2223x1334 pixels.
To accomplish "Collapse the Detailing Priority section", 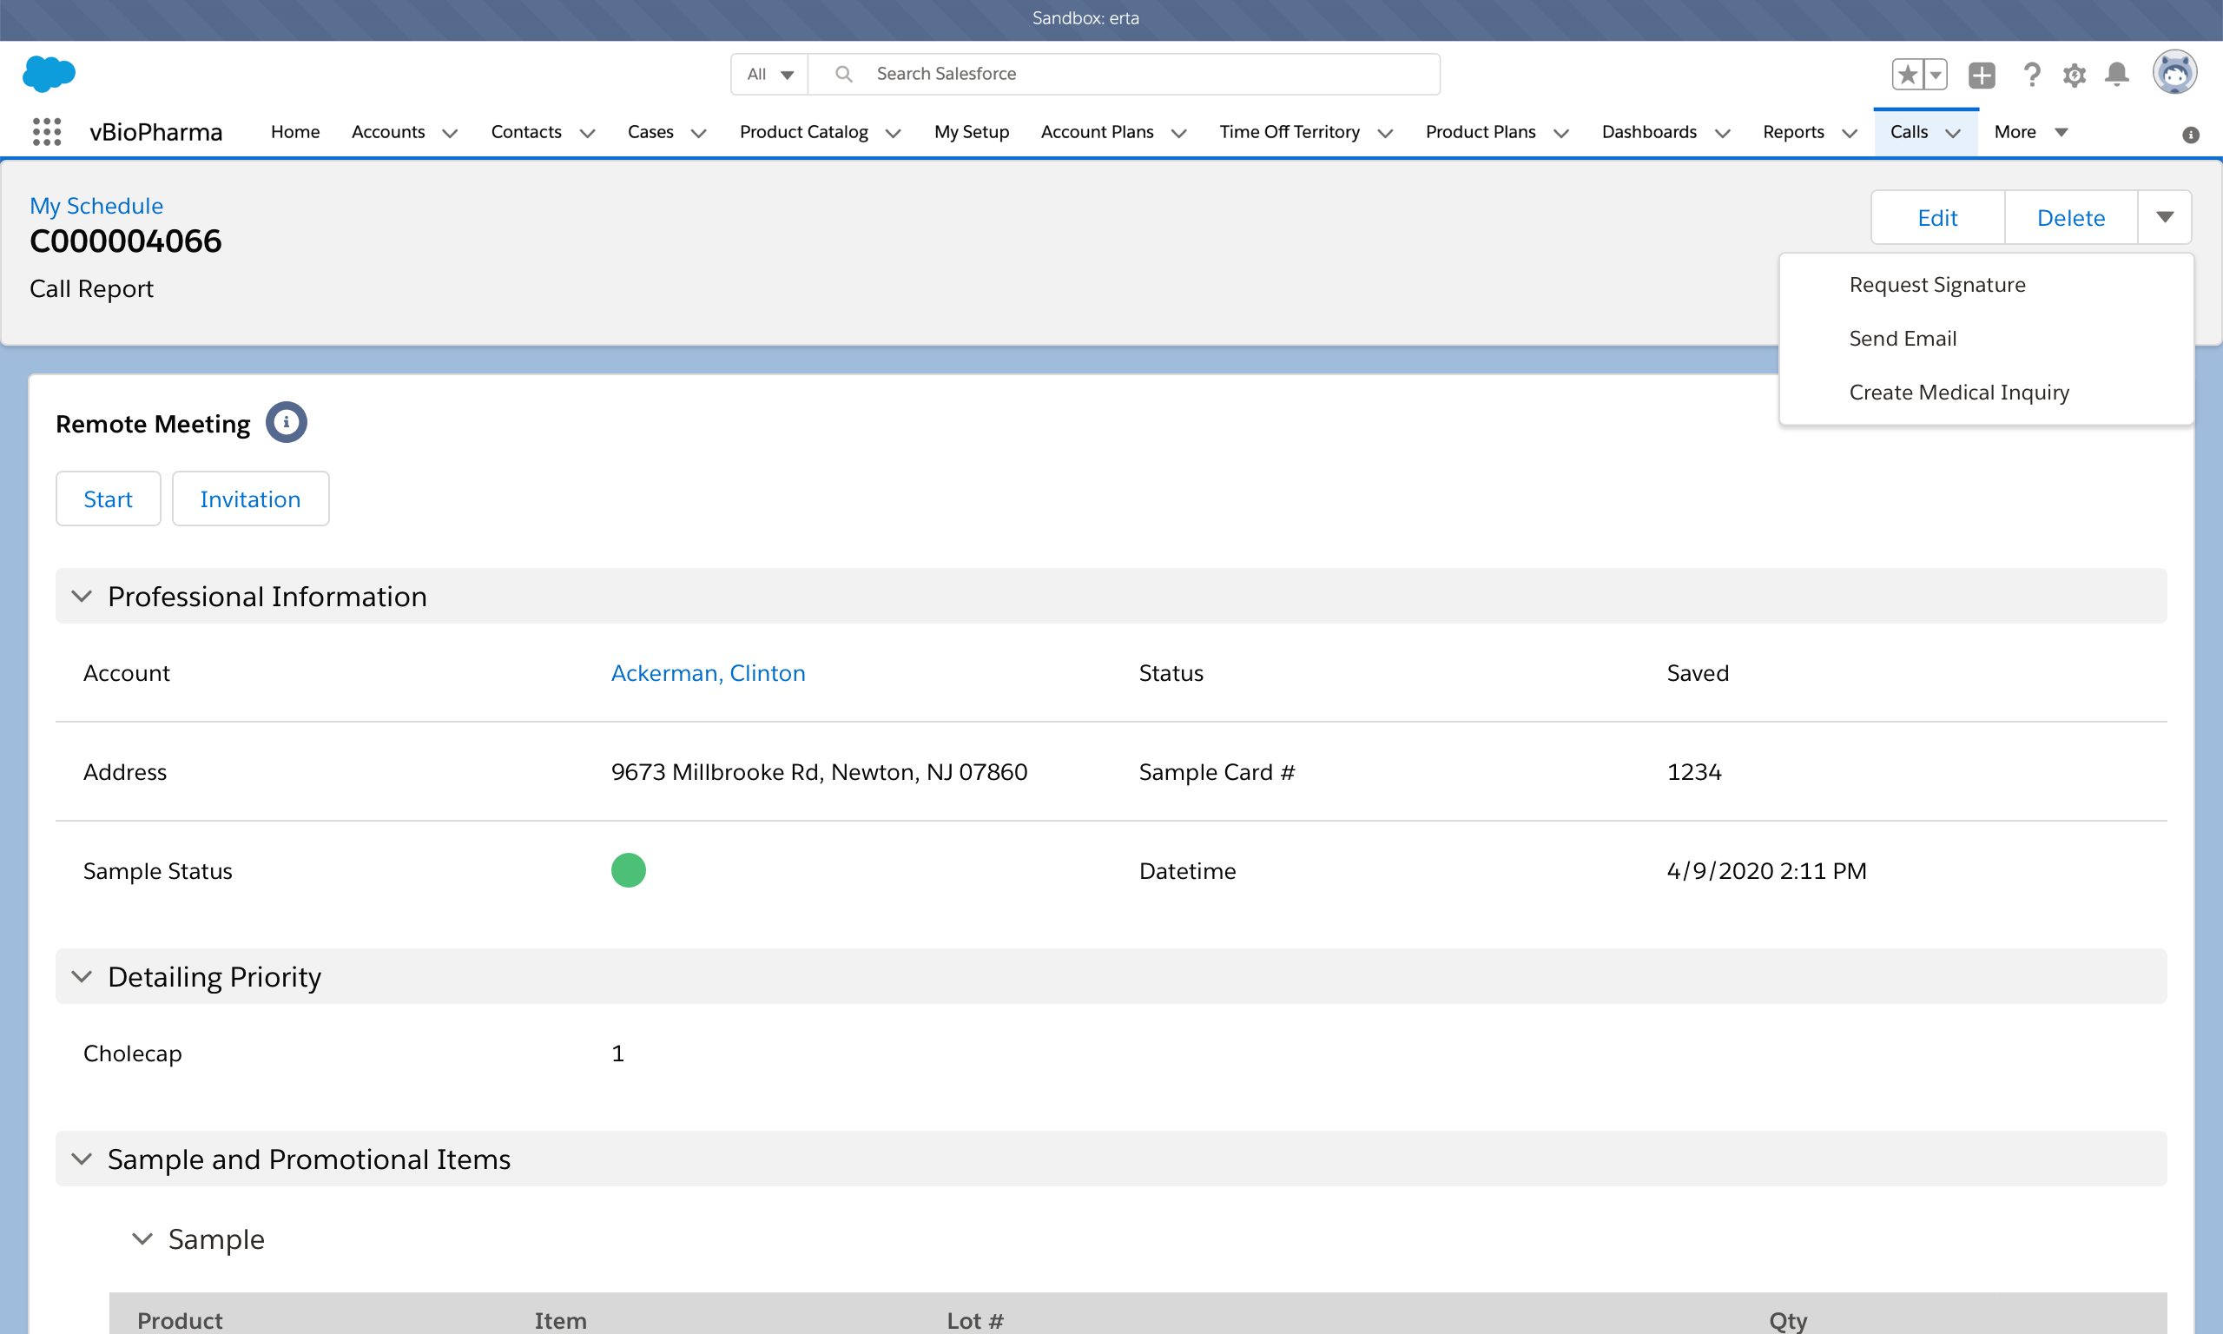I will coord(82,976).
